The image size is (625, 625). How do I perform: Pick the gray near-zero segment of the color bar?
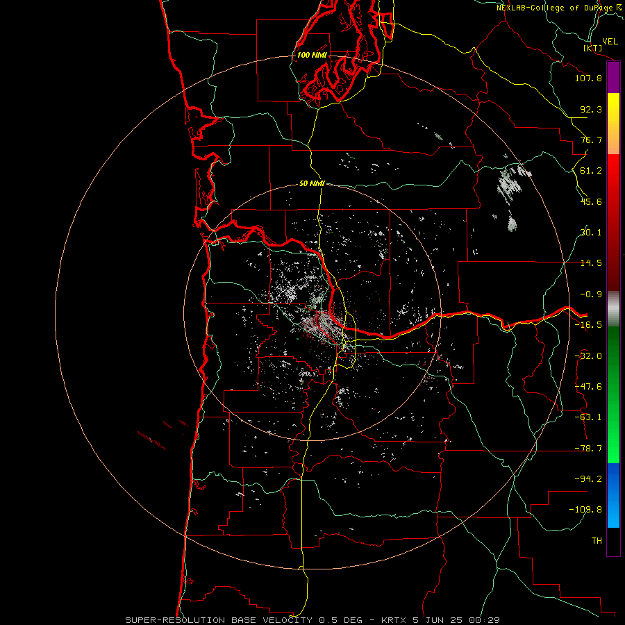pos(613,309)
